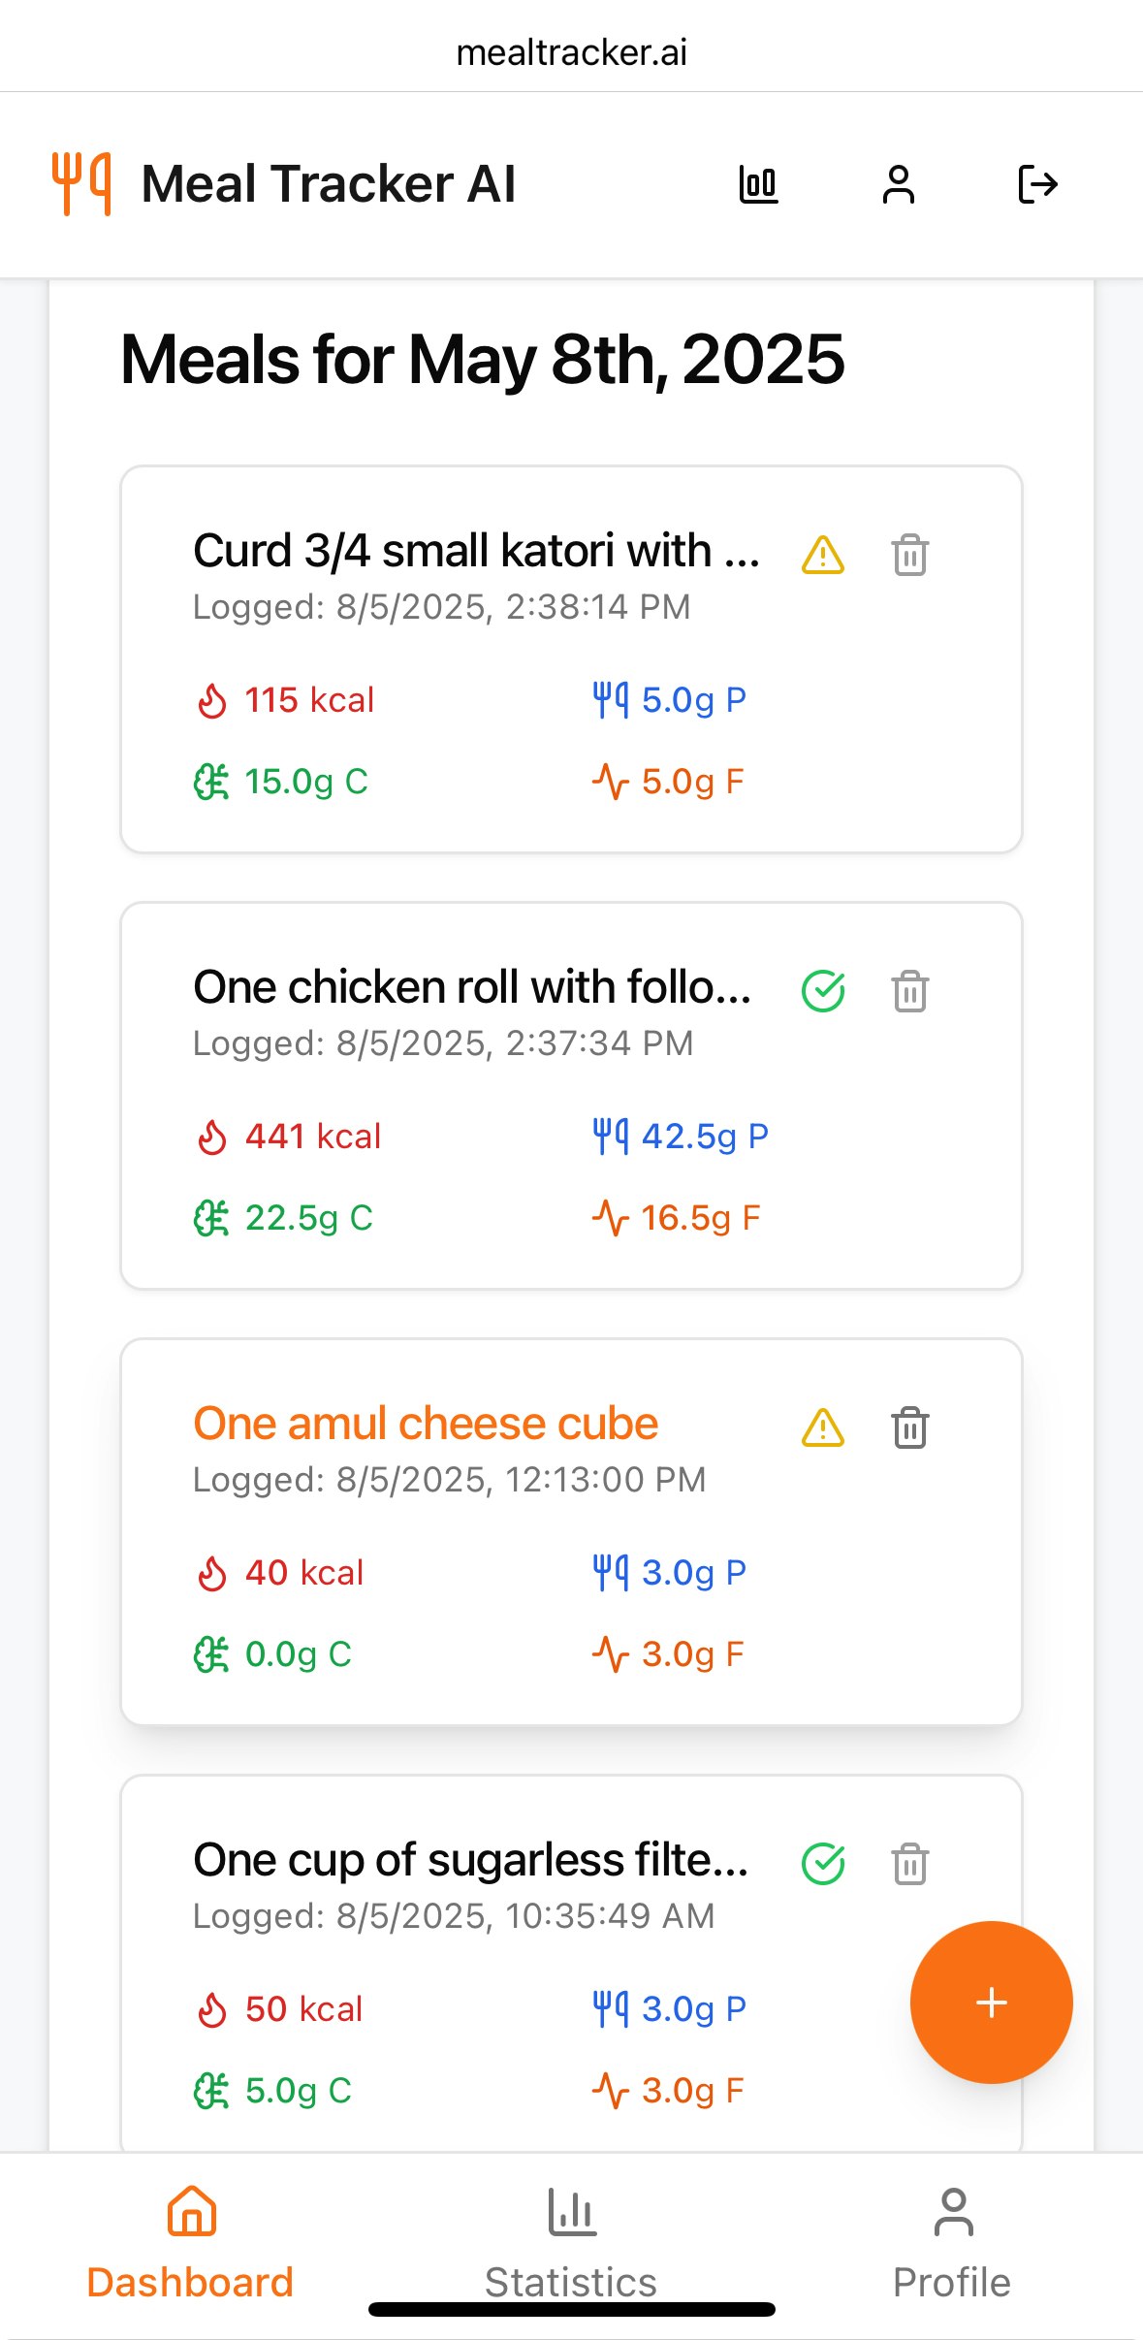The width and height of the screenshot is (1143, 2340).
Task: Open statistics chart icon in header
Action: tap(758, 184)
